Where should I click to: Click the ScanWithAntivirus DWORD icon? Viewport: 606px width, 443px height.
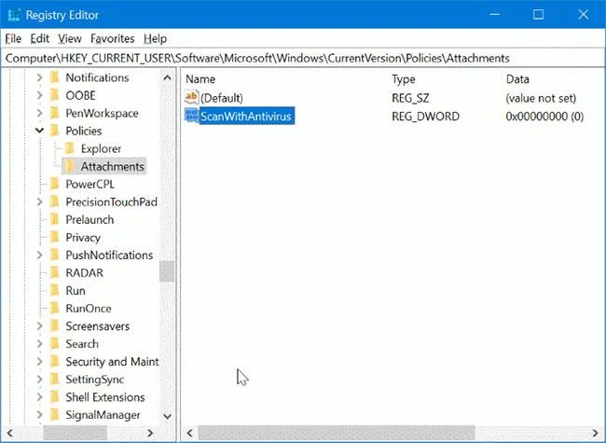[192, 116]
